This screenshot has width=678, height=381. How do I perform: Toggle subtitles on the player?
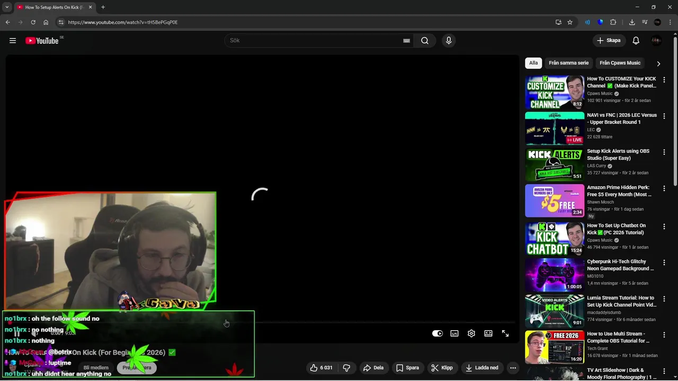pos(454,333)
